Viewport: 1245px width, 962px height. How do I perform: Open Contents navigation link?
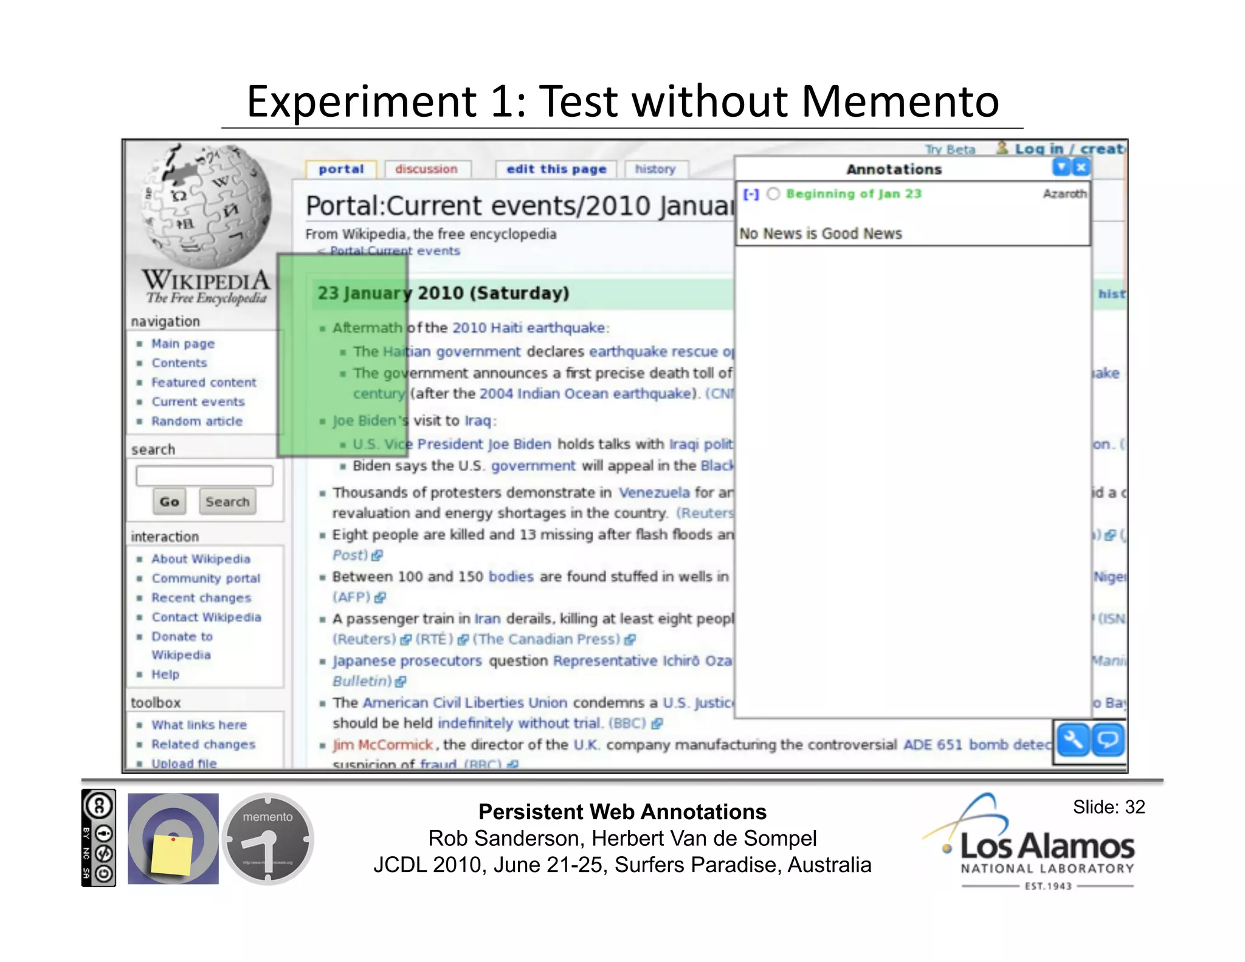pos(179,363)
